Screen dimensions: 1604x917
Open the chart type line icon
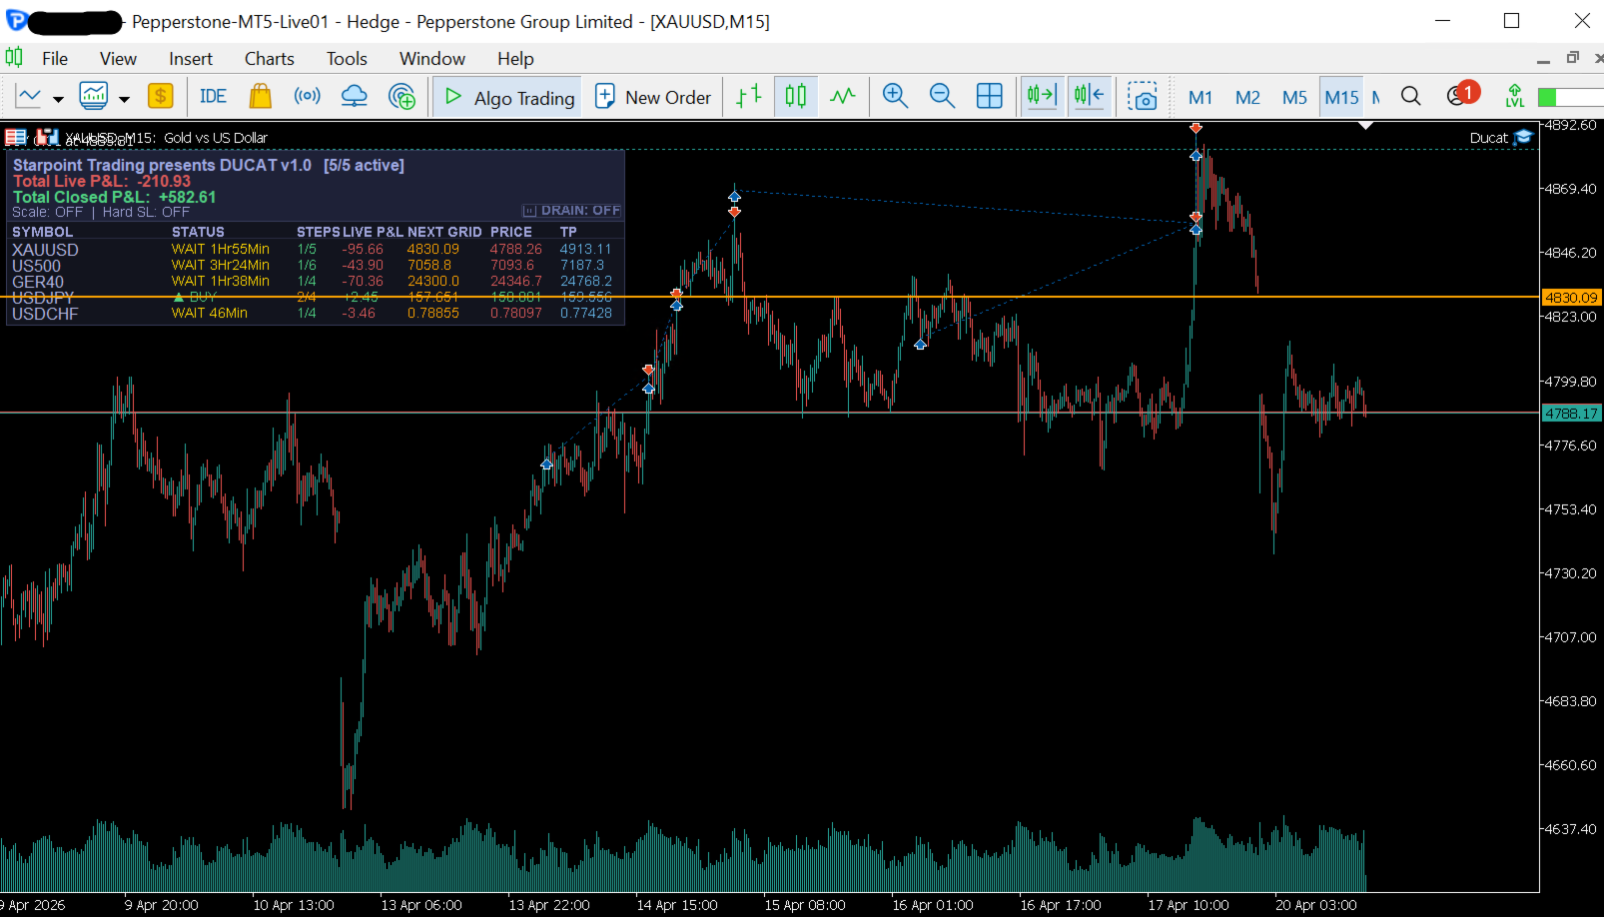click(29, 96)
